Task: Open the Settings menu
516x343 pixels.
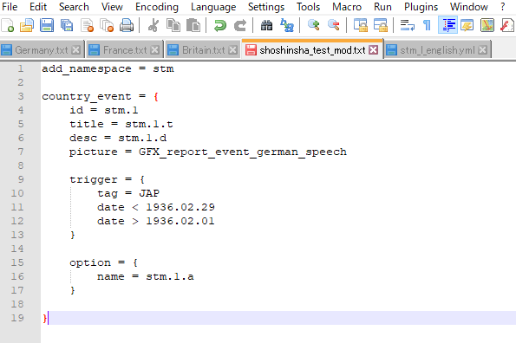Action: 266,7
